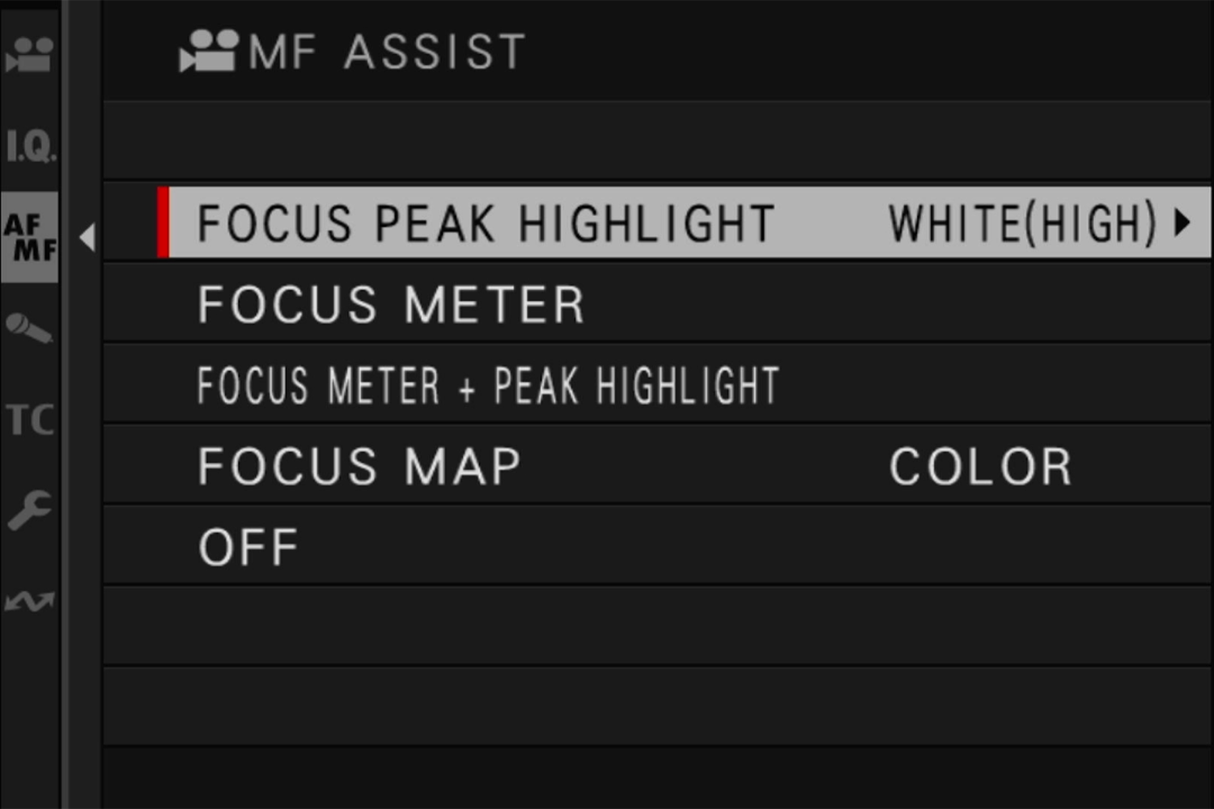Screen dimensions: 1214x809
Task: Open the microphone audio settings tab
Action: click(29, 328)
